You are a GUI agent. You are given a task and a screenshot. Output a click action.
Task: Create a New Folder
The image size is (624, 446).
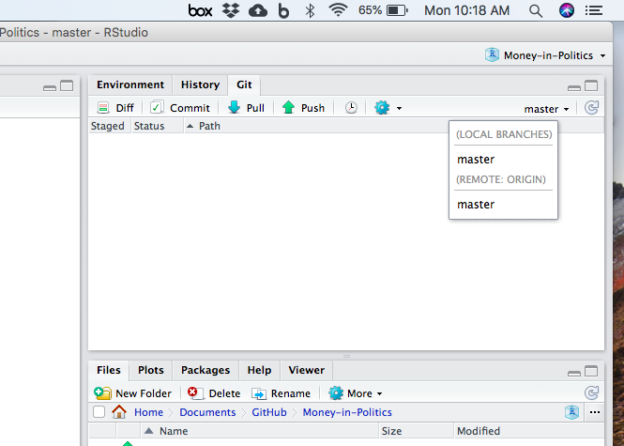tap(133, 393)
